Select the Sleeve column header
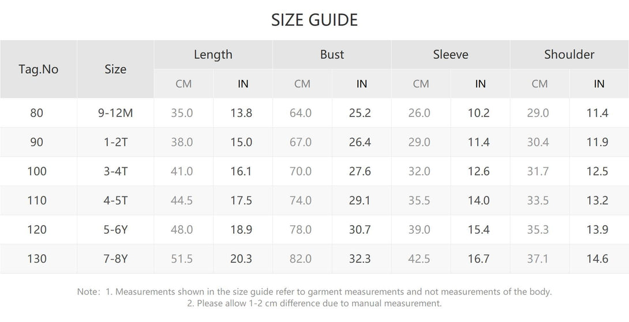 (x=451, y=55)
